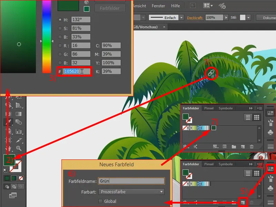Select the Blend tool in the toolbox
Image resolution: width=276 pixels, height=207 pixels.
pyautogui.click(x=19, y=122)
